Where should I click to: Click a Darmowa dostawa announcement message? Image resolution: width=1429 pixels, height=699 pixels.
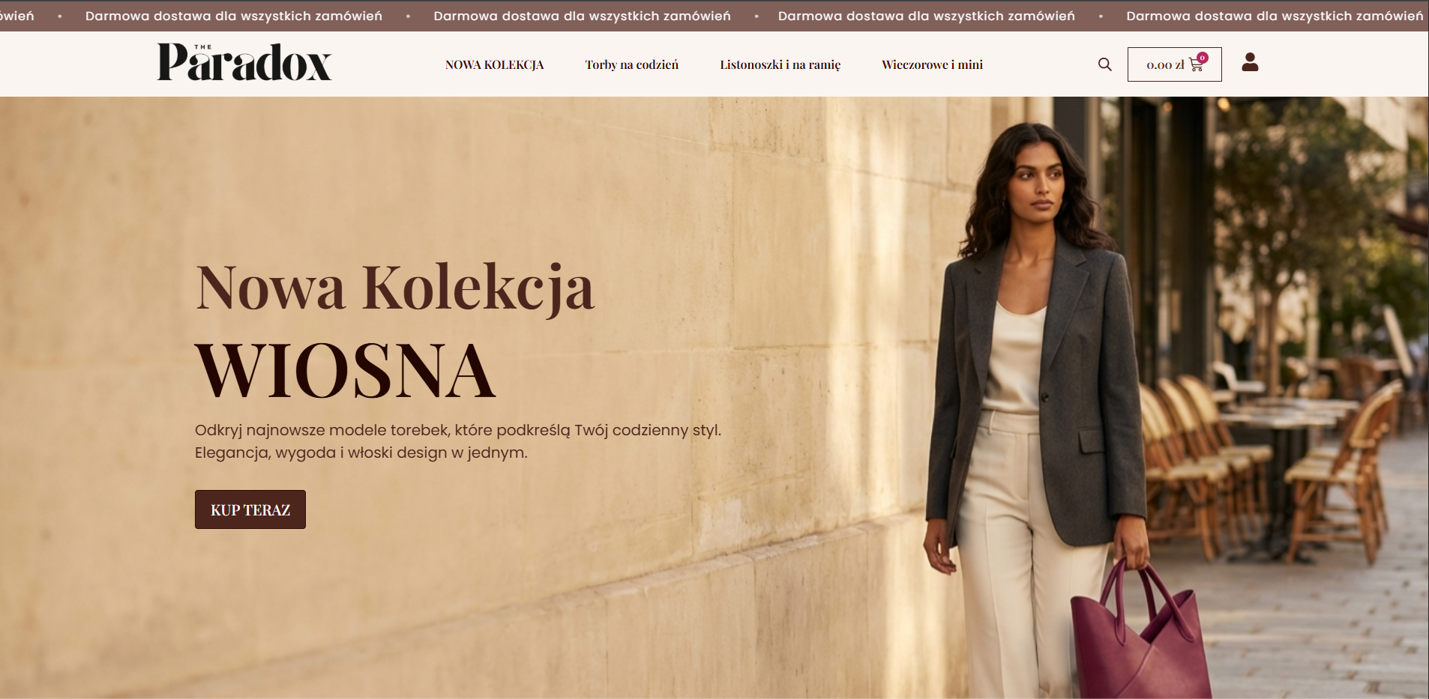tap(582, 16)
